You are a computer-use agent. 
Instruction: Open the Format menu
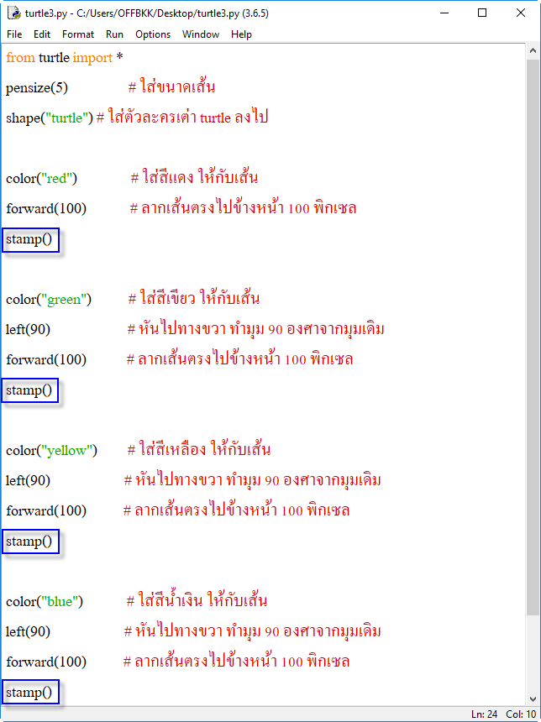(x=78, y=34)
